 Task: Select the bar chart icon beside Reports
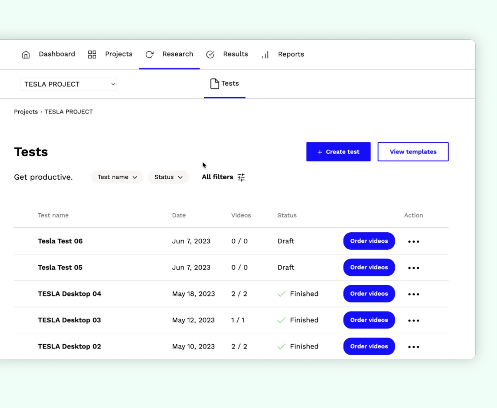click(x=265, y=55)
